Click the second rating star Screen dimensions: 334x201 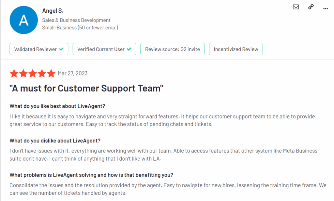[23, 74]
